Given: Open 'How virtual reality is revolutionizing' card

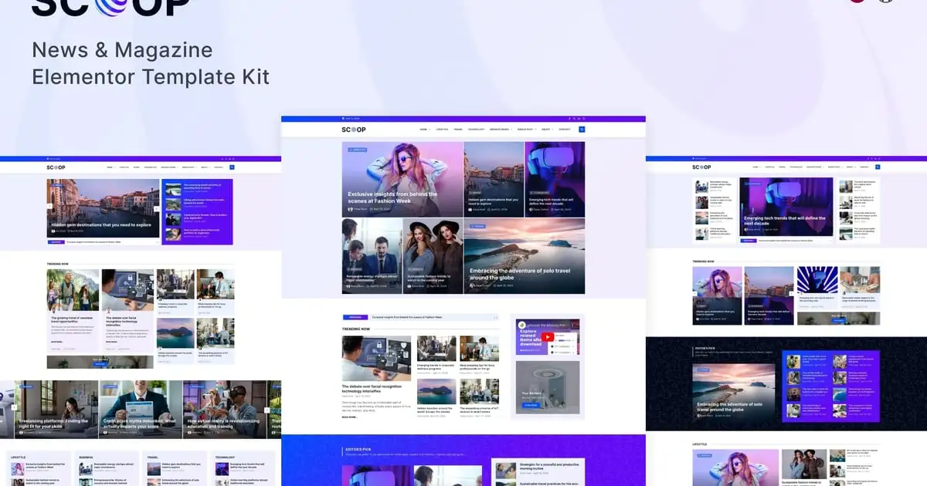Looking at the screenshot, I should [x=225, y=410].
